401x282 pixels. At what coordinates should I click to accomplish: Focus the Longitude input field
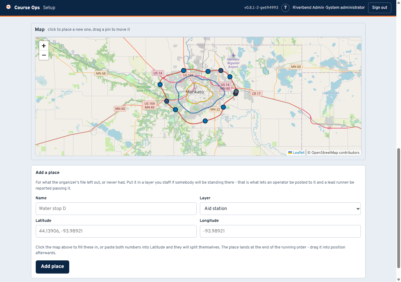[x=280, y=231]
